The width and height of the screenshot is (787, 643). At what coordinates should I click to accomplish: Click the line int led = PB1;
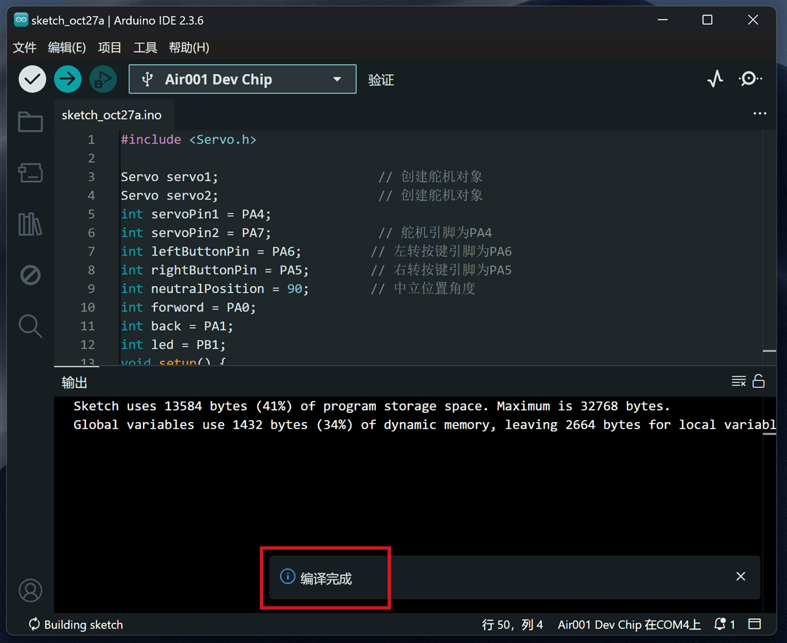173,345
